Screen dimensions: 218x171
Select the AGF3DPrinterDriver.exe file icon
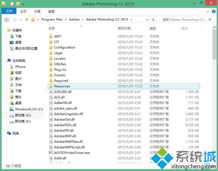coord(51,153)
